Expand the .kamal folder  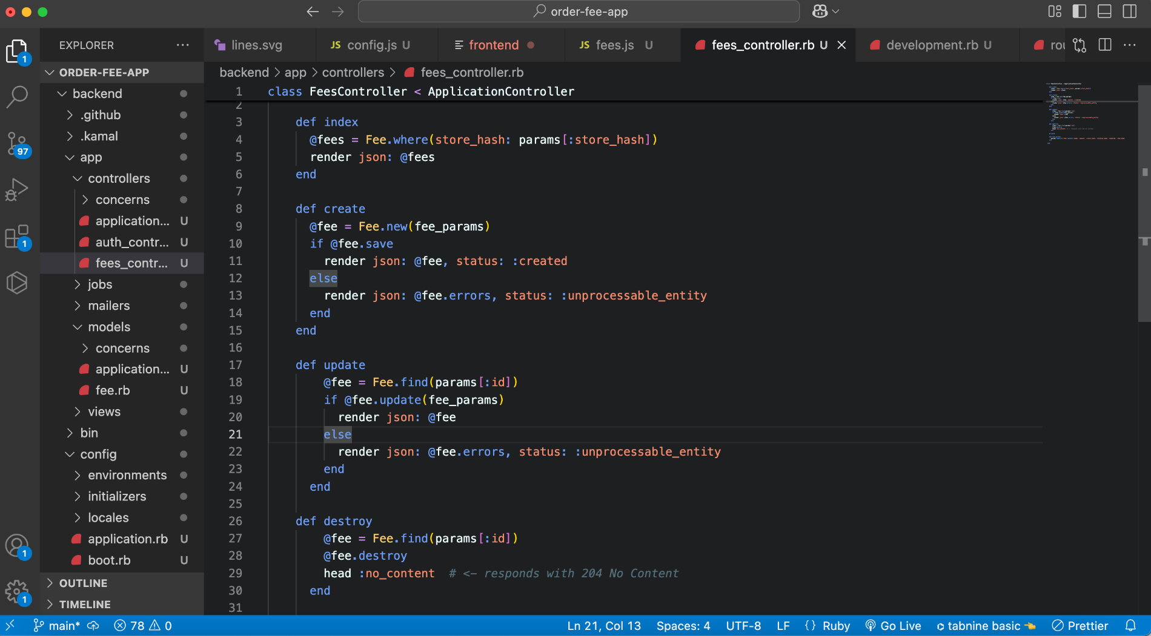pos(122,136)
